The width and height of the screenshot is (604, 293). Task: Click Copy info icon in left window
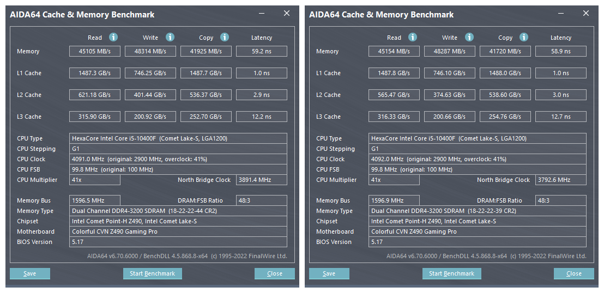pyautogui.click(x=225, y=37)
